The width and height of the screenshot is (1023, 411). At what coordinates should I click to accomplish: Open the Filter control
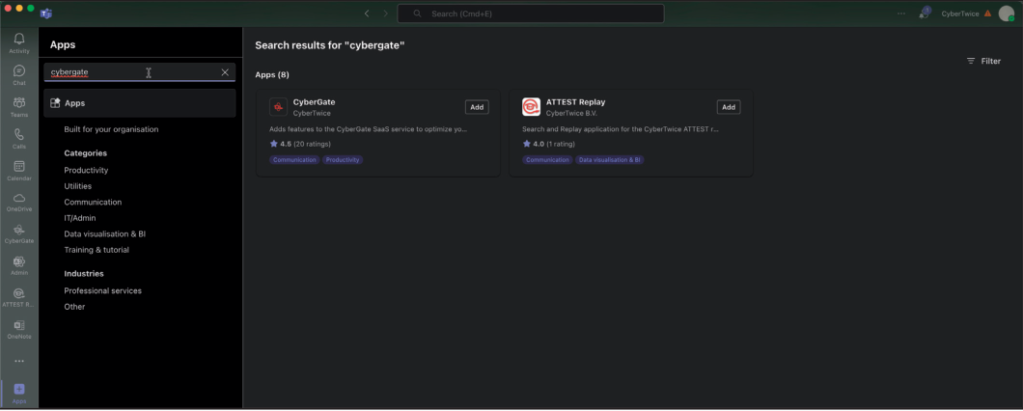click(983, 61)
